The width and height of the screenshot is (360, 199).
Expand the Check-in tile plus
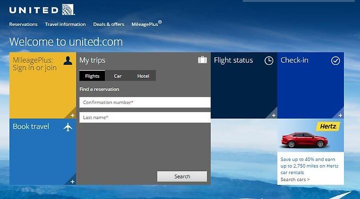(340, 115)
